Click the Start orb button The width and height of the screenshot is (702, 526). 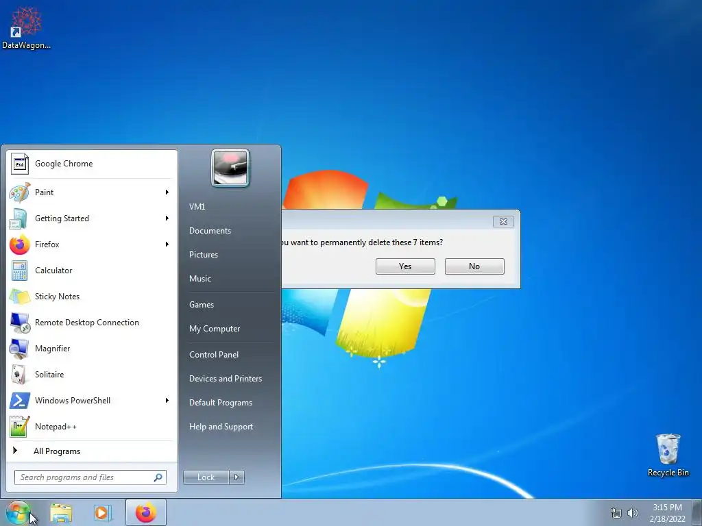pyautogui.click(x=17, y=512)
